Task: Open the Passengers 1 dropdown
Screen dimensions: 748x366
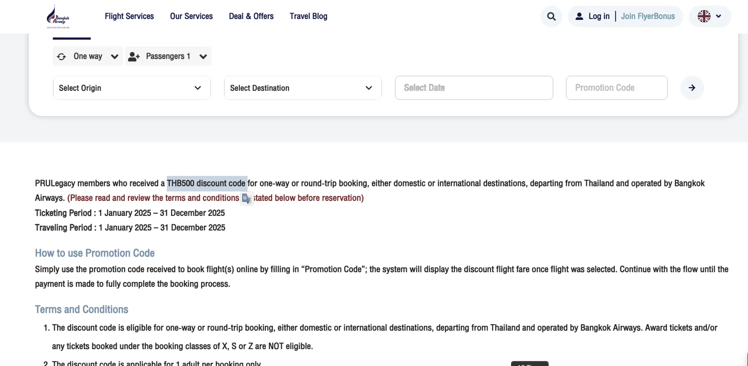Action: (168, 56)
